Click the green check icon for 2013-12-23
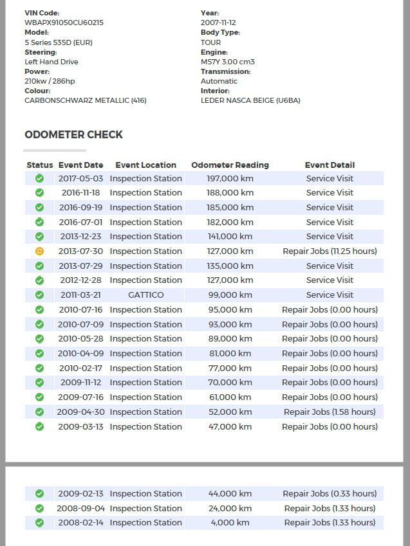 pos(39,237)
